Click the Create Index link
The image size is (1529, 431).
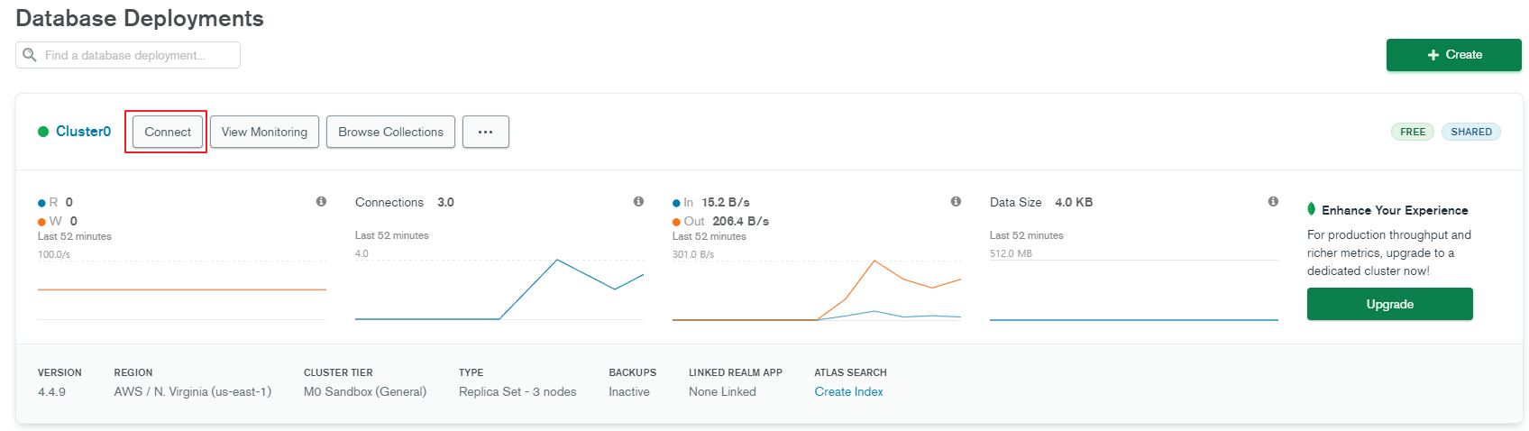tap(848, 391)
